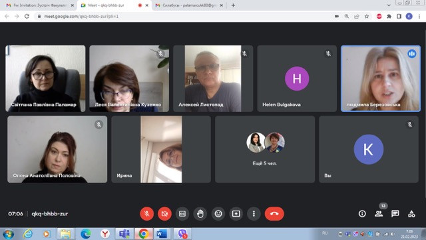
Task: Reload the Meet page
Action: pos(27,16)
